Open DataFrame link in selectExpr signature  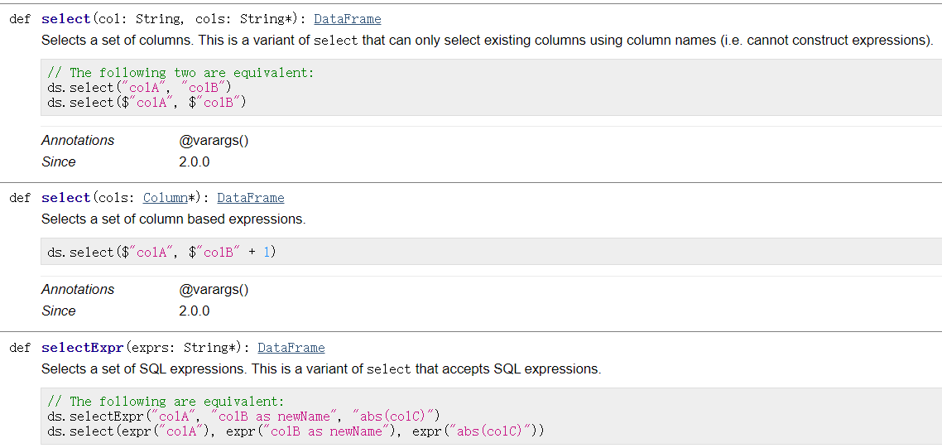[x=291, y=348]
